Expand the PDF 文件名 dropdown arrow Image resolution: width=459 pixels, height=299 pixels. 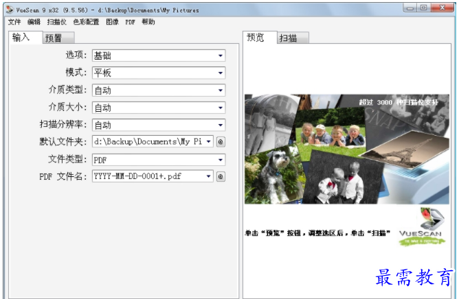[x=208, y=176]
